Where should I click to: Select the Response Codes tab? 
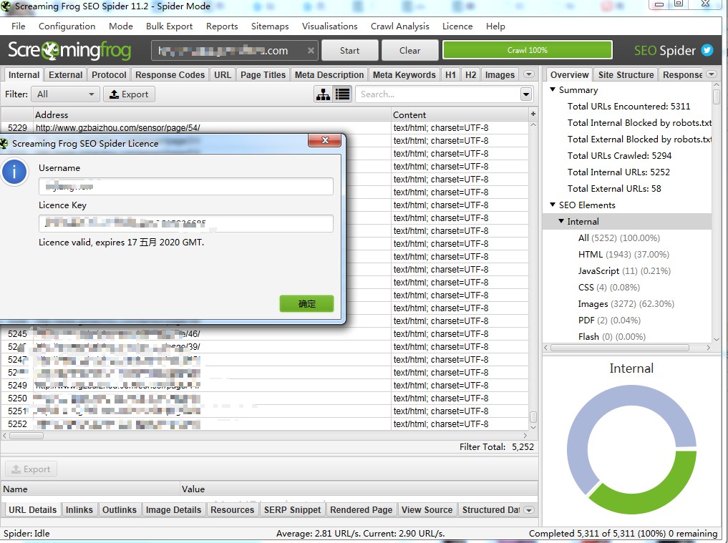170,74
